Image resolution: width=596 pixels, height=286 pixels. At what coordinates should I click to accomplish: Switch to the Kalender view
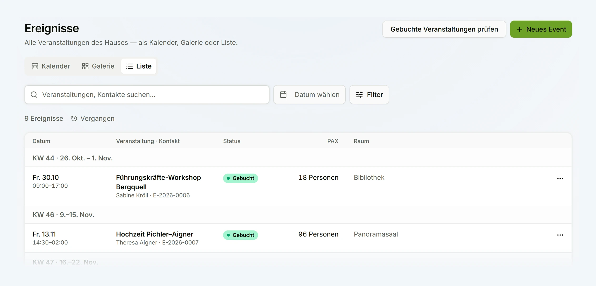[51, 66]
